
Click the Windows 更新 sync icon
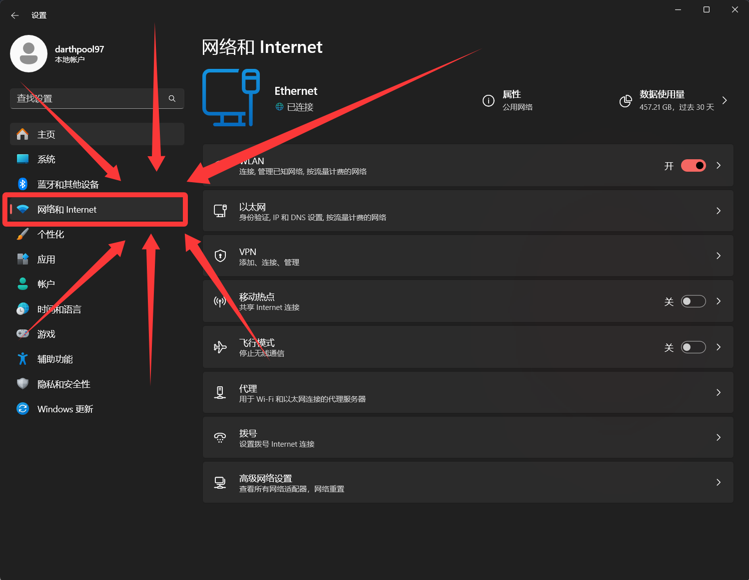22,409
